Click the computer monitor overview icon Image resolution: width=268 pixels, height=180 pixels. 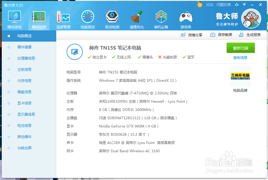75,52
